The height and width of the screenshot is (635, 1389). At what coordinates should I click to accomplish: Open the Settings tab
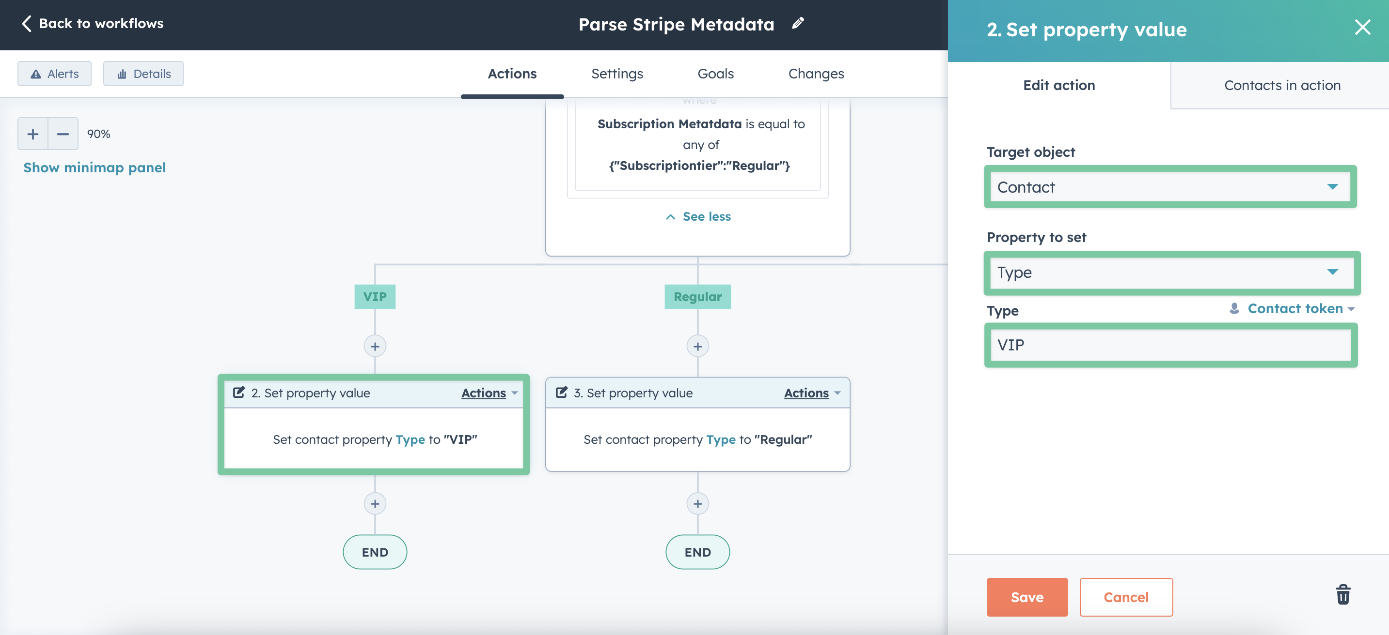tap(617, 74)
